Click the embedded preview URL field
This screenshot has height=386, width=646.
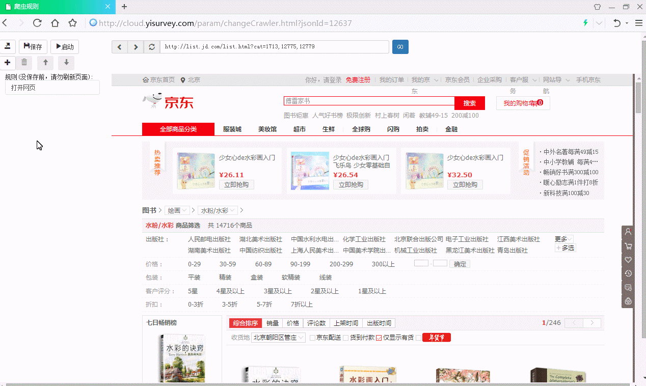pyautogui.click(x=275, y=47)
